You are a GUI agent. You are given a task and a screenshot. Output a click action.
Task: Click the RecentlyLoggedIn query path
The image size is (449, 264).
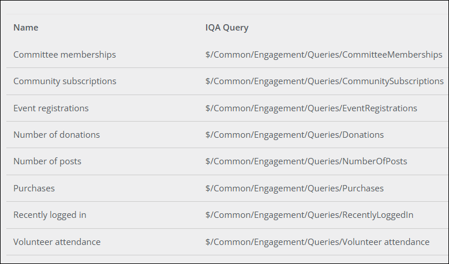[x=309, y=215]
